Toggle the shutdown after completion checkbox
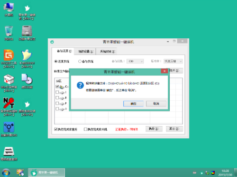The width and height of the screenshot is (237, 177). [85, 129]
